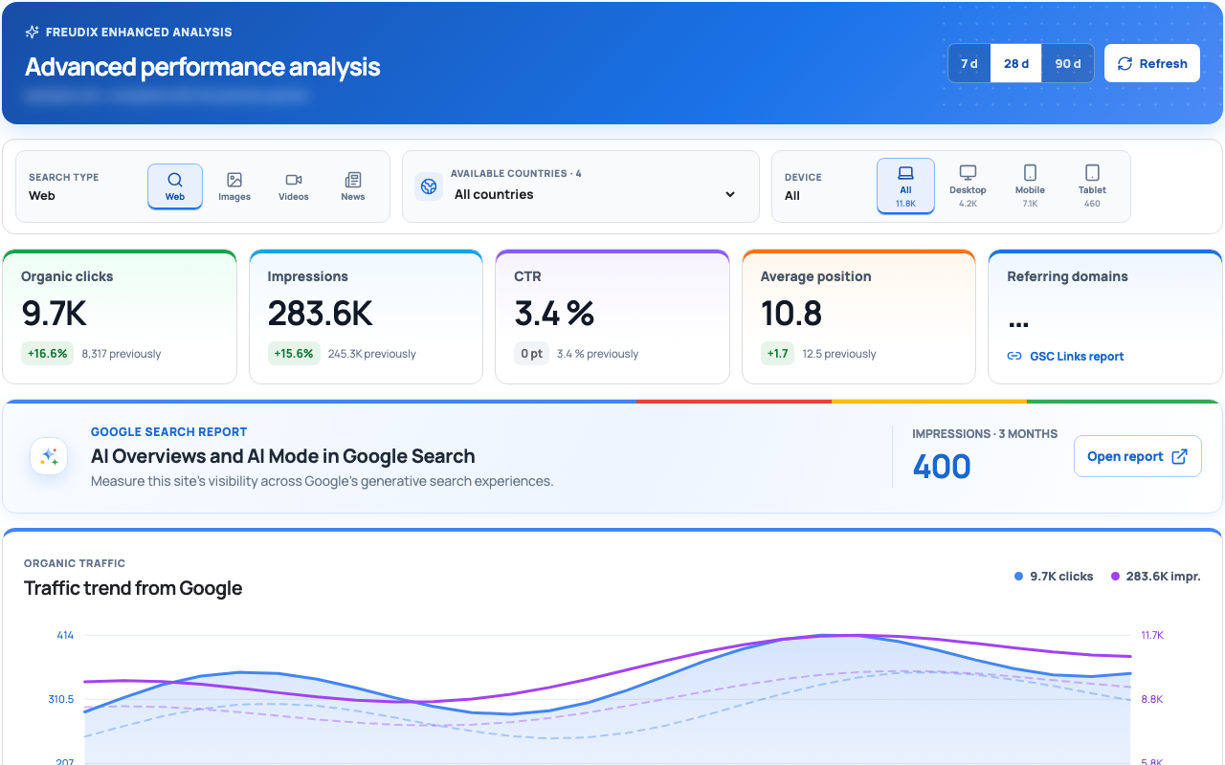The width and height of the screenshot is (1225, 765).
Task: Choose the News search type
Action: point(353,186)
